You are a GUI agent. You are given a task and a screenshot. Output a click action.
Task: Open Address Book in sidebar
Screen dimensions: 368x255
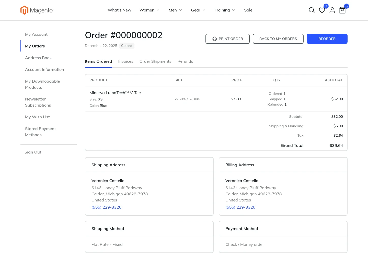point(38,58)
